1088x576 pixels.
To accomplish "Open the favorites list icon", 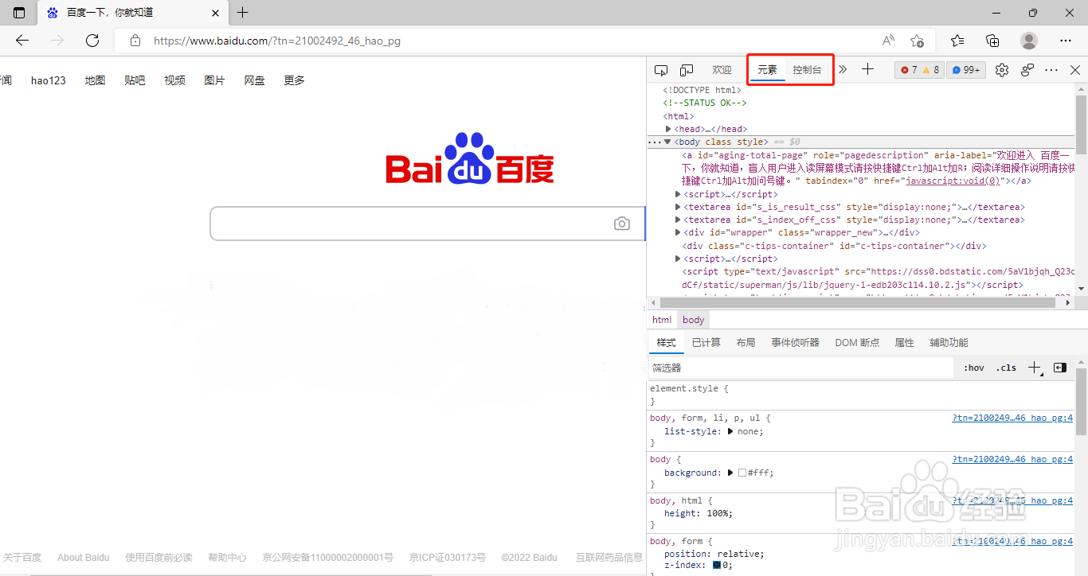I will [957, 41].
